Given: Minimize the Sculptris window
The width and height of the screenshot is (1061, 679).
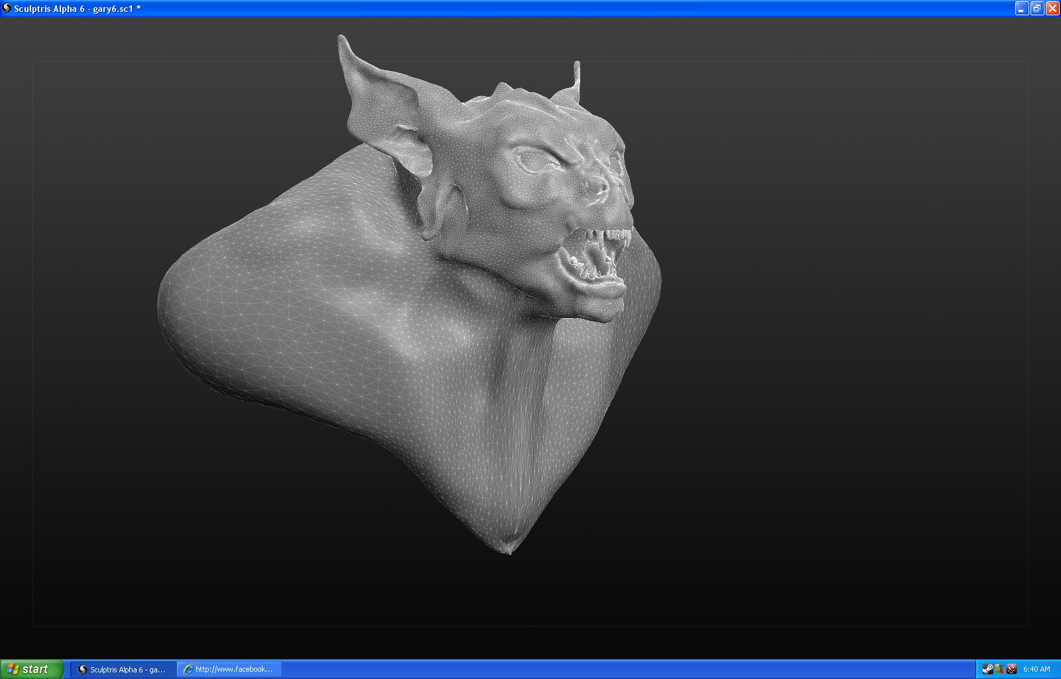Looking at the screenshot, I should click(1022, 8).
